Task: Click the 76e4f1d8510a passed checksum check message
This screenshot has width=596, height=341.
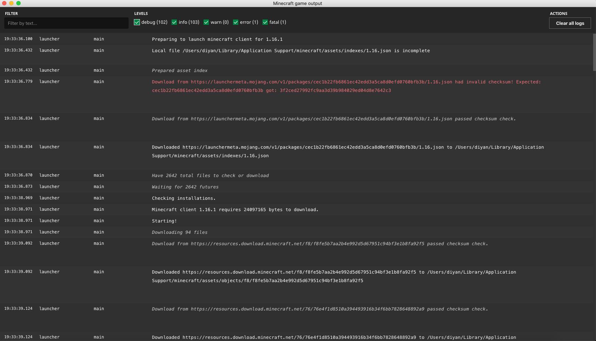Action: point(320,309)
